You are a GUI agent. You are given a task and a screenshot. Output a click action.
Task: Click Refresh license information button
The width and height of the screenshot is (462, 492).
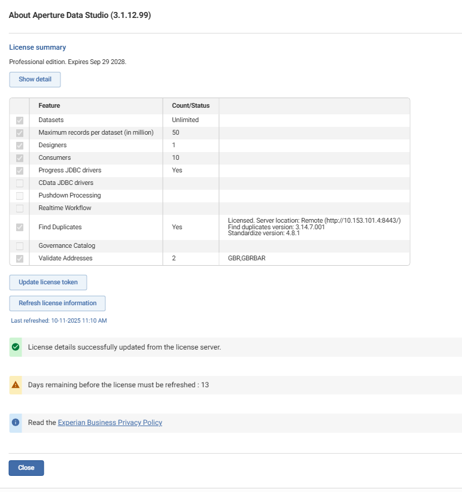click(57, 303)
